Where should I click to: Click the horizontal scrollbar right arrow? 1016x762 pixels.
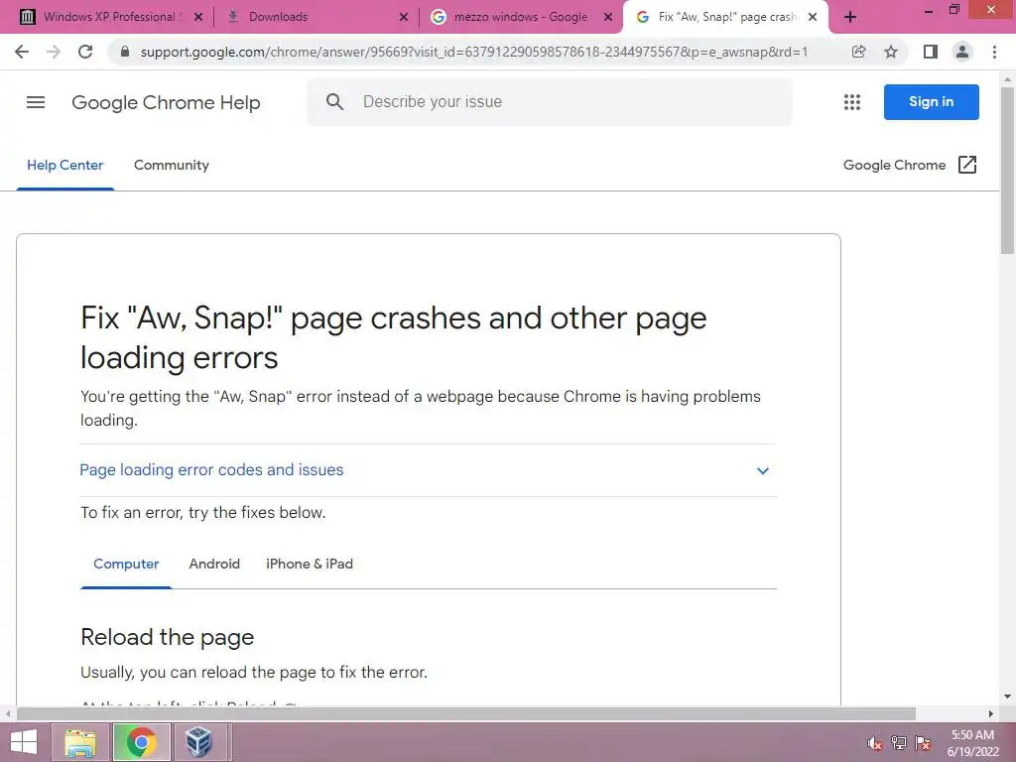pos(991,714)
